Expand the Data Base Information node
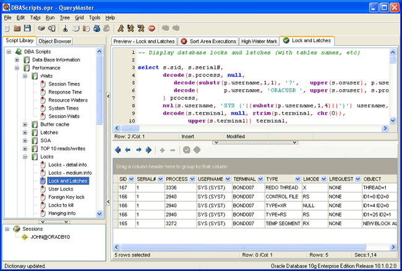 click(x=17, y=60)
